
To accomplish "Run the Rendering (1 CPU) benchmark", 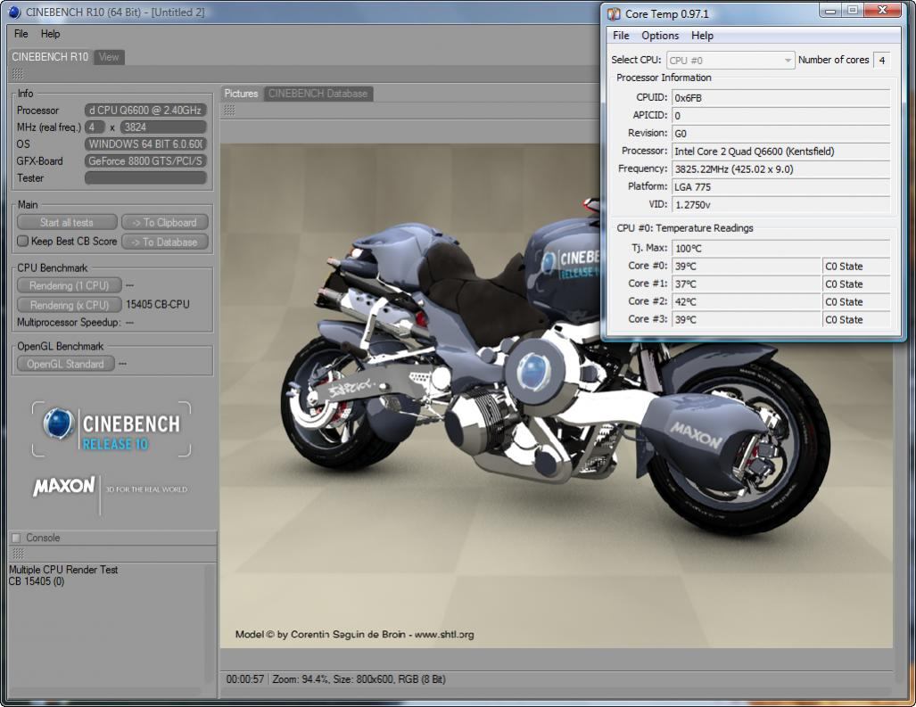I will (69, 285).
